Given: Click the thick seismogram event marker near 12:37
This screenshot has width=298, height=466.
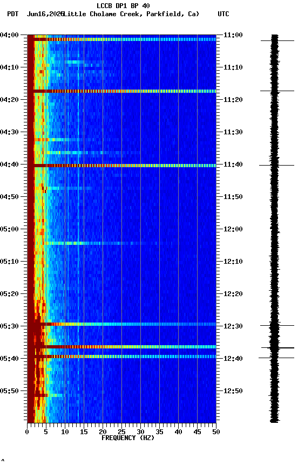Looking at the screenshot, I should click(278, 348).
